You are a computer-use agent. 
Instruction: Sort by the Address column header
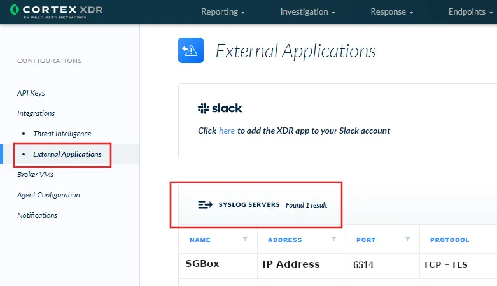tap(285, 240)
